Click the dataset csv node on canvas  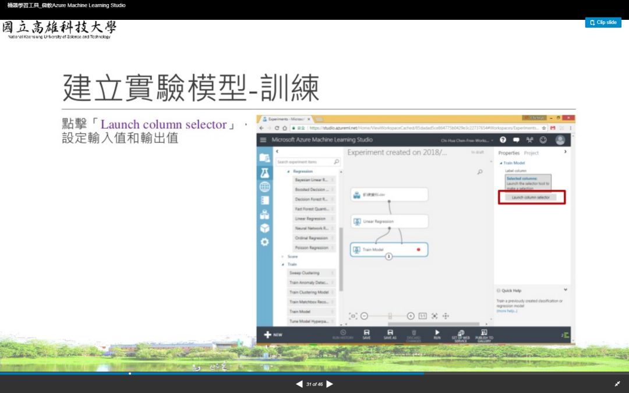[389, 194]
